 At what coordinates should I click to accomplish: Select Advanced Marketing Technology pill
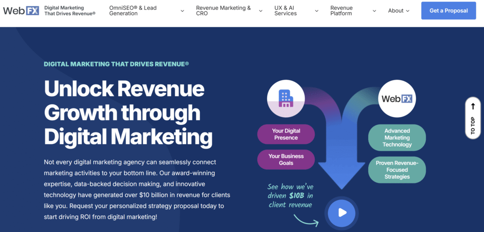(x=397, y=138)
